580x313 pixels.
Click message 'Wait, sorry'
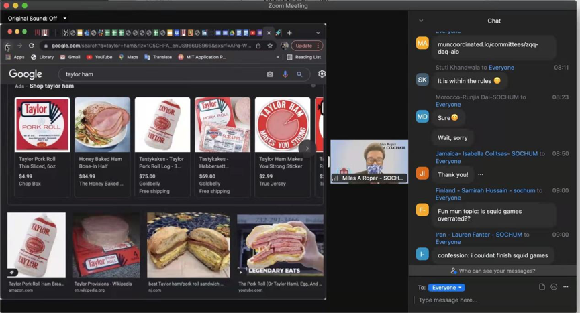452,137
